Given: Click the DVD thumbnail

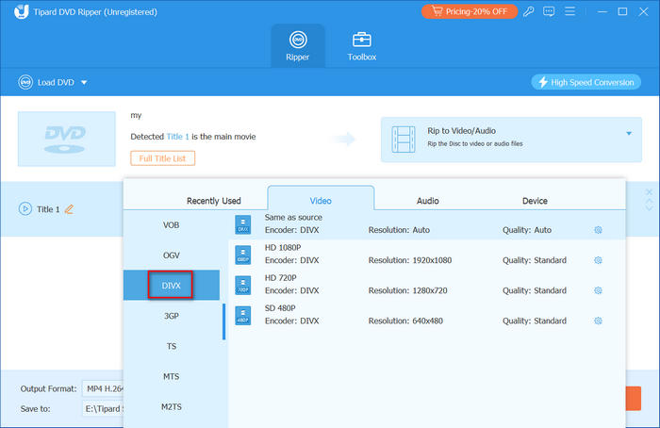Looking at the screenshot, I should 67,139.
